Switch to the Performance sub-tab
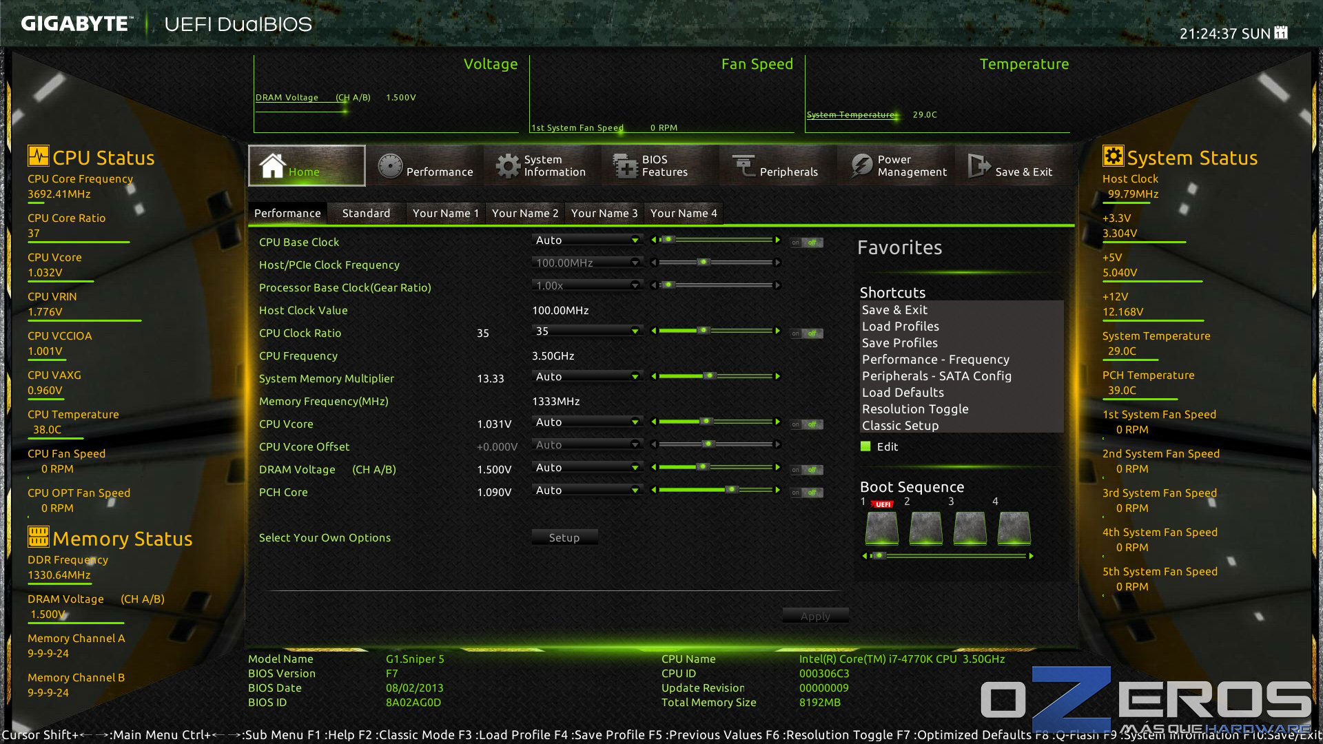 coord(287,213)
